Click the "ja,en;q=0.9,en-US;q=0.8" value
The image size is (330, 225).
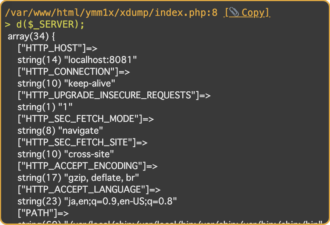click(121, 201)
